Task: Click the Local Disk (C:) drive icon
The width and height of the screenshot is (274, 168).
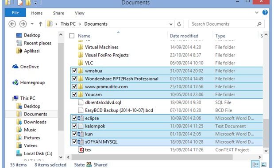Action: click(x=19, y=153)
